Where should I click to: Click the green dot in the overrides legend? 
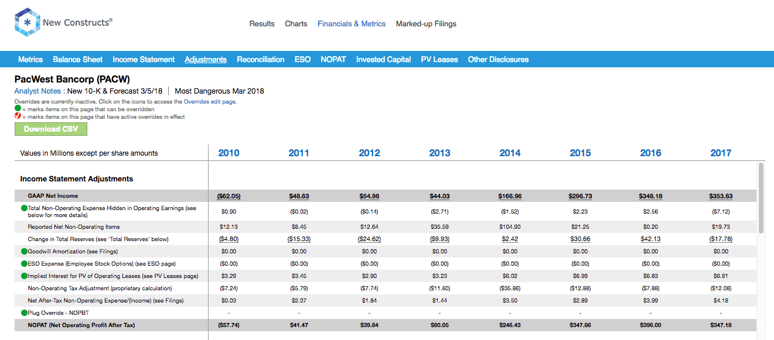click(18, 109)
